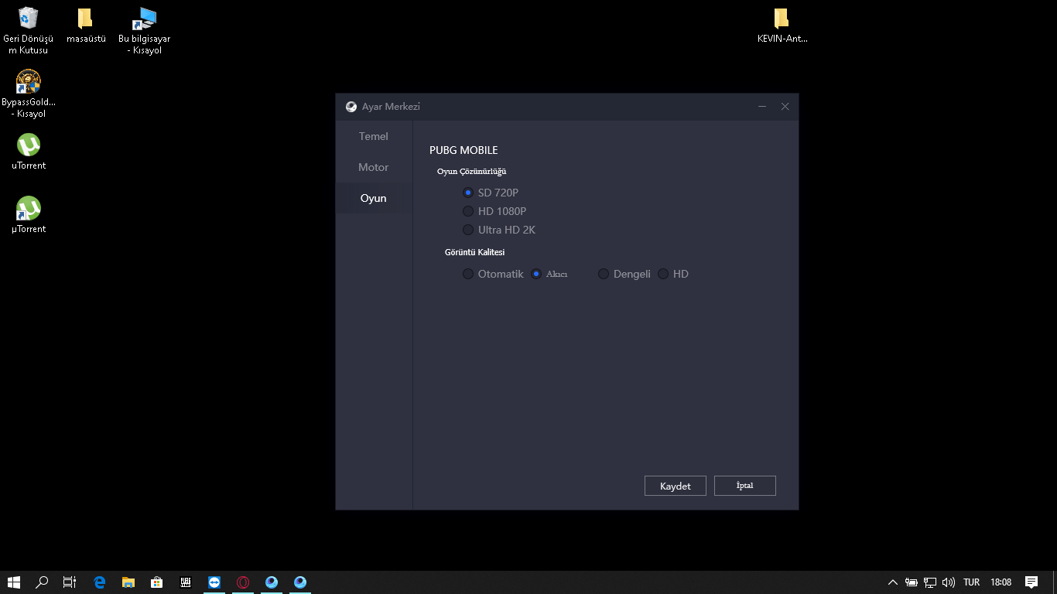1057x594 pixels.
Task: Cancel changes with the İptal button
Action: tap(745, 486)
